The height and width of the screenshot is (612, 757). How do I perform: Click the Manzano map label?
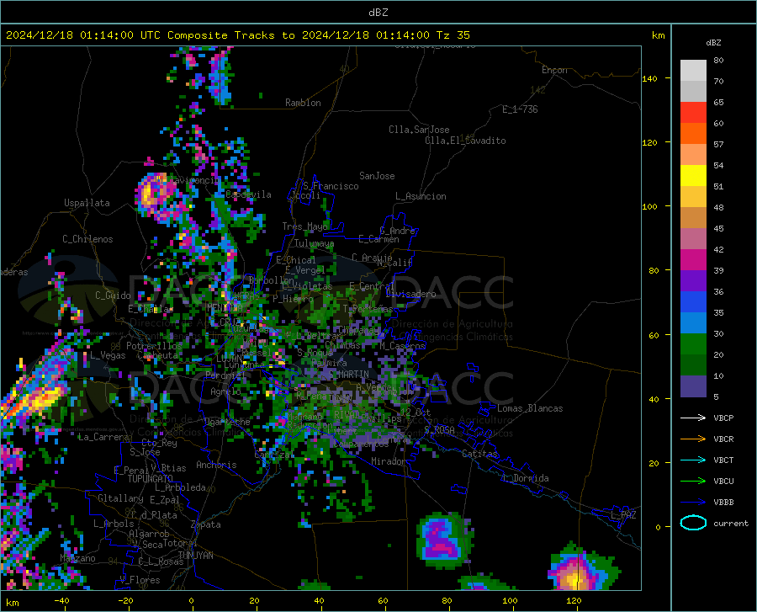77,558
